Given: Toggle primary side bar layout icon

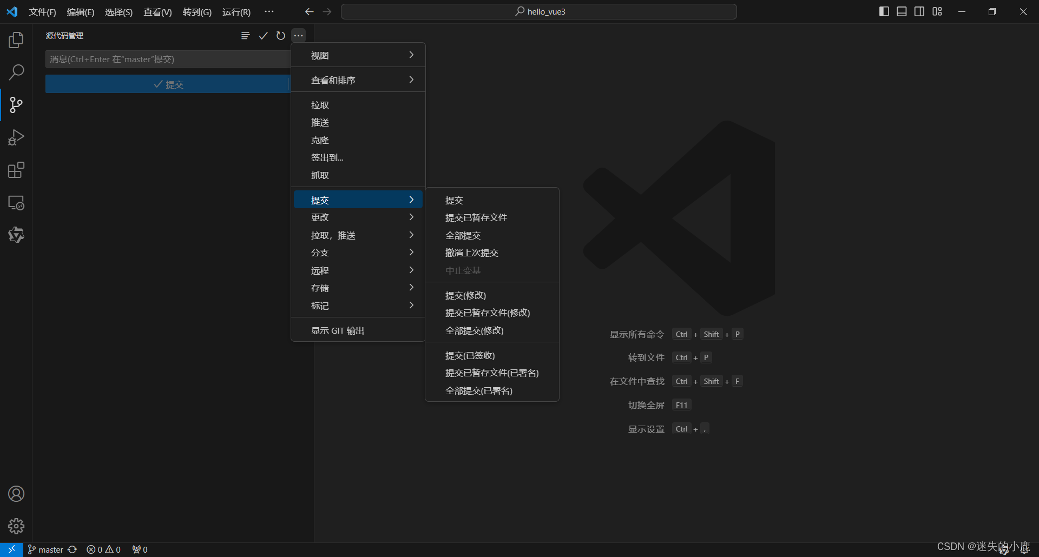Looking at the screenshot, I should (884, 12).
